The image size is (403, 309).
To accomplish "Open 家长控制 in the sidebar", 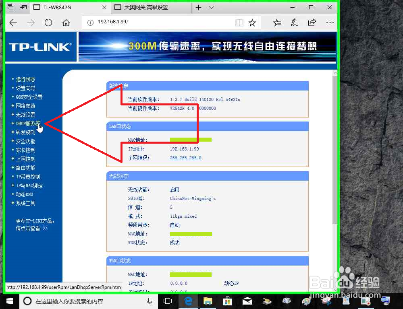I will click(x=25, y=150).
